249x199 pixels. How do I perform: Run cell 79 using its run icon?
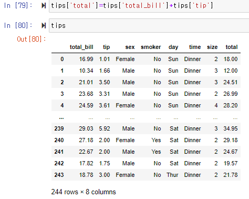(44, 6)
